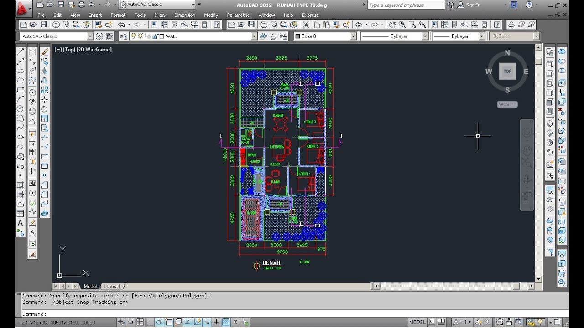
Task: Select the Rectangle draw tool
Action: tap(20, 90)
